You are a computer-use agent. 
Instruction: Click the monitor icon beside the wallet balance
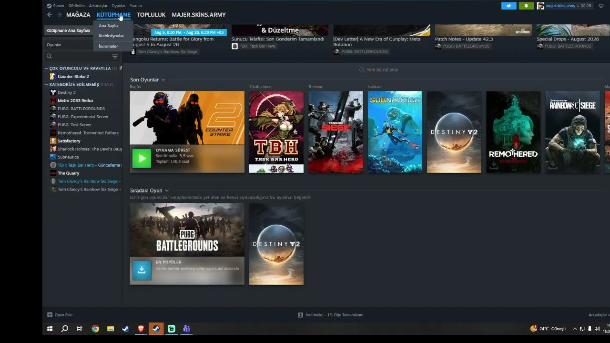click(601, 6)
